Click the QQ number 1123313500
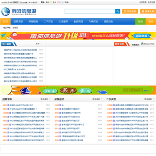This screenshot has width=156, height=156. (x=149, y=44)
